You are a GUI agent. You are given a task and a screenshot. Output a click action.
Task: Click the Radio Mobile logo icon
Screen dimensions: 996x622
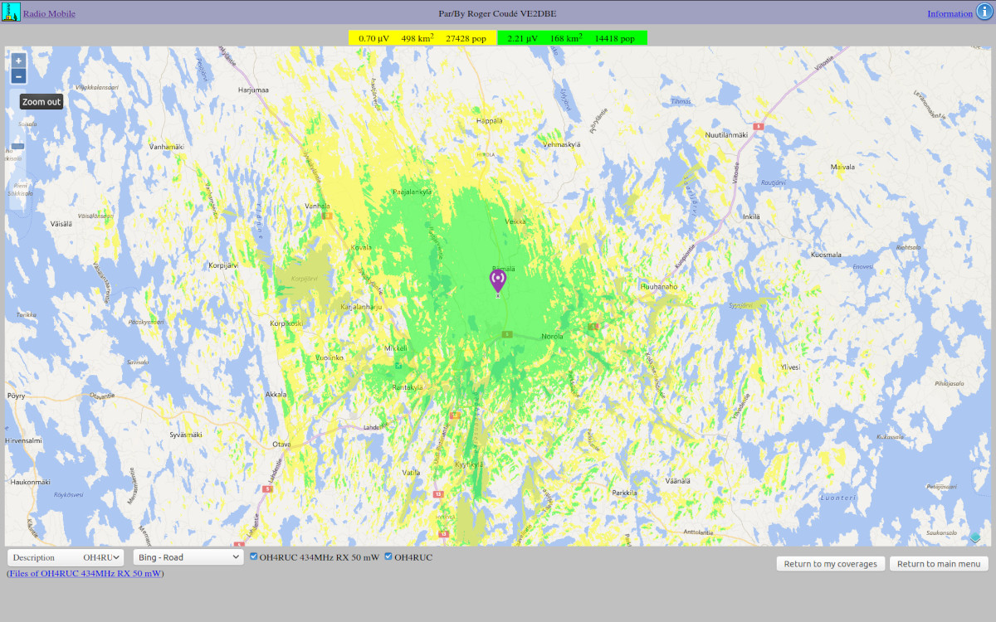(11, 12)
